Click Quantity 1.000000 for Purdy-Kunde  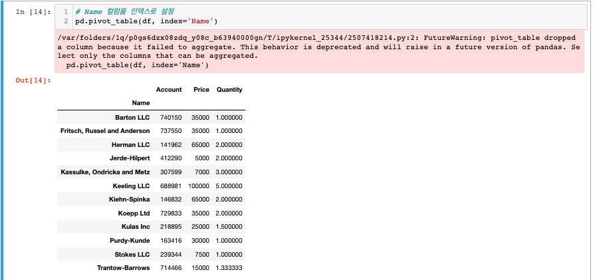pyautogui.click(x=229, y=241)
